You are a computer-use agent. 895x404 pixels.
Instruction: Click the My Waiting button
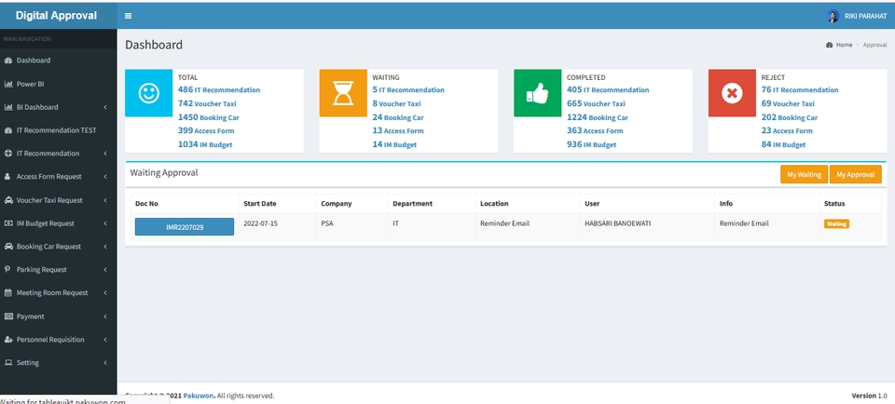click(804, 174)
